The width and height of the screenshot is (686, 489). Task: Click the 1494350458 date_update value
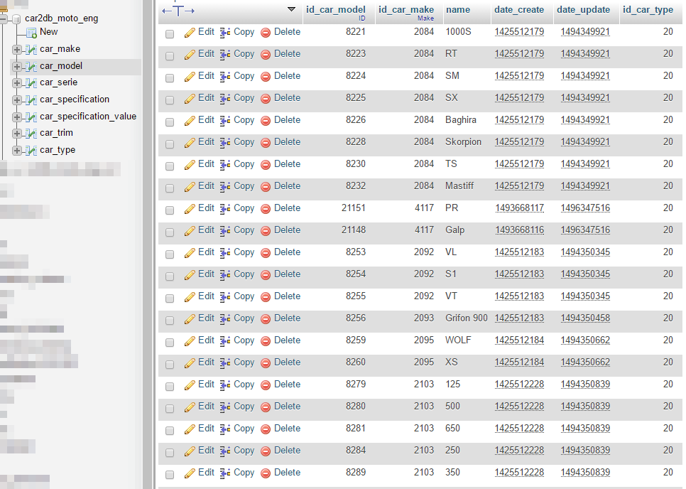coord(585,318)
